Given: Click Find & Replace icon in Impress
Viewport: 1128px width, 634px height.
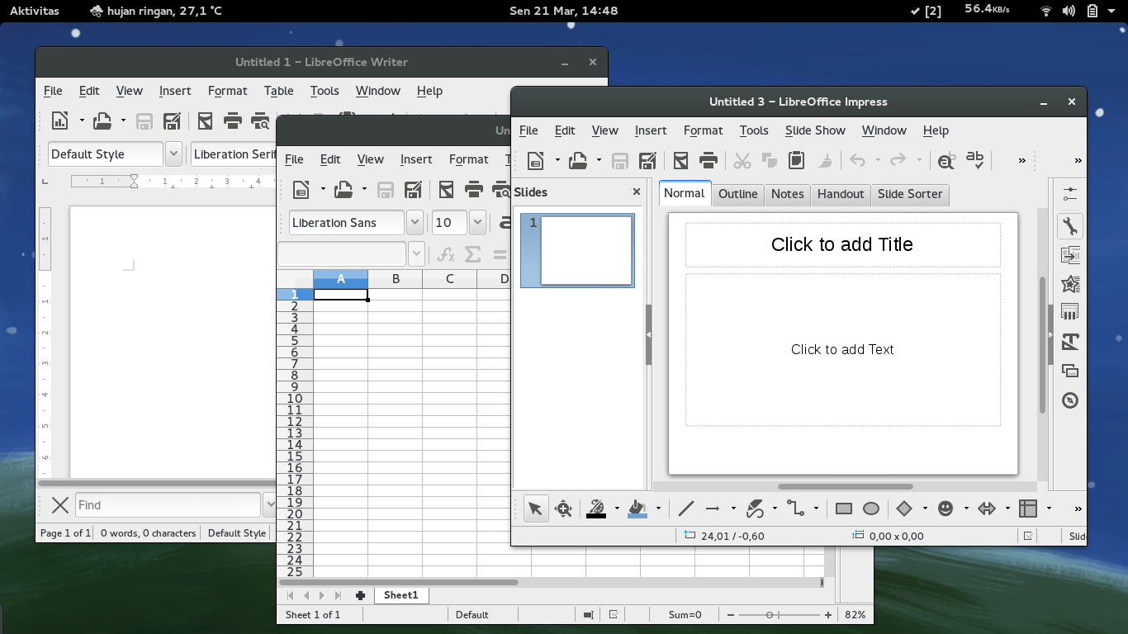Looking at the screenshot, I should coord(946,160).
